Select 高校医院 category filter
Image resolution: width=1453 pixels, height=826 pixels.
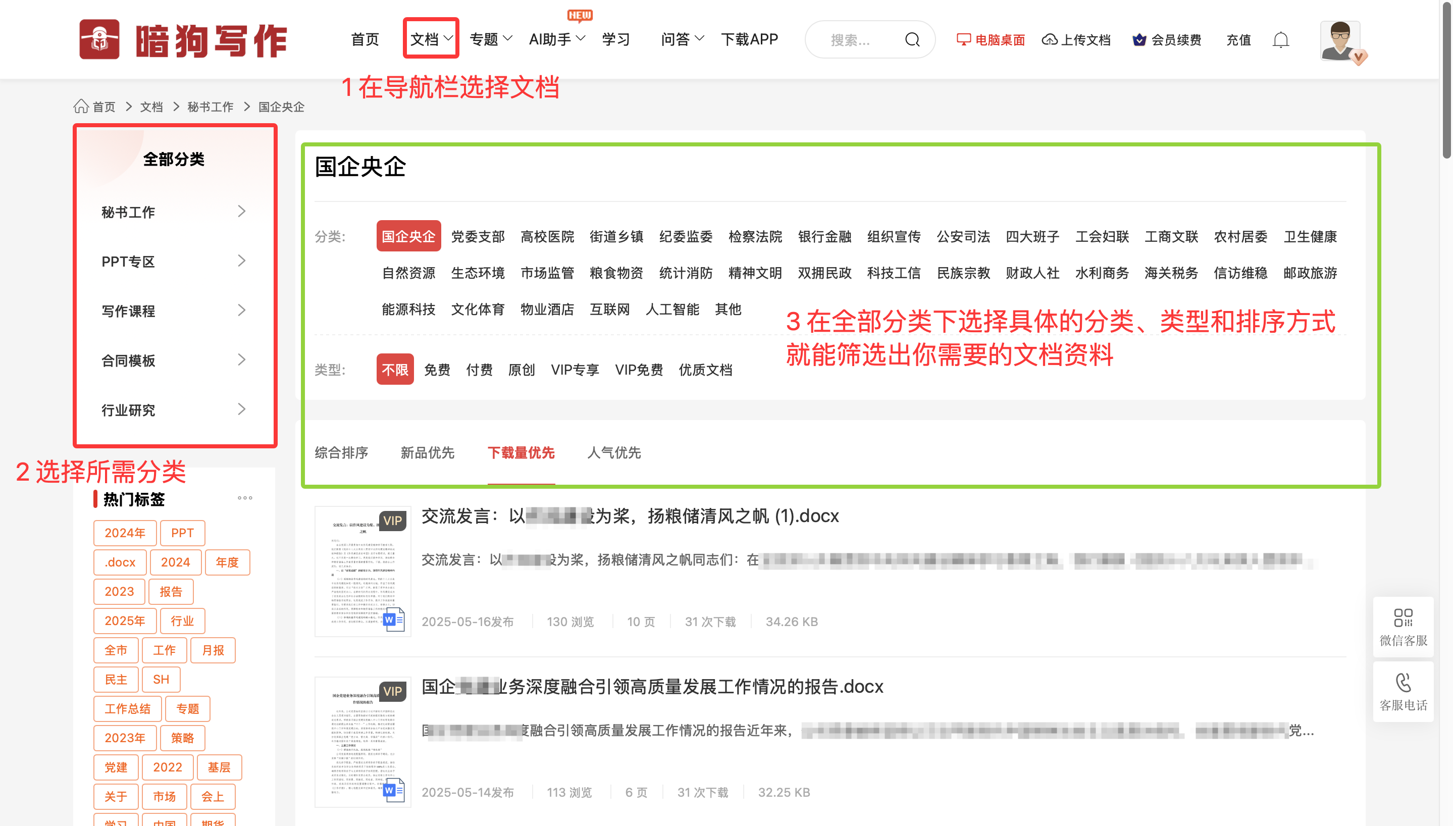[x=547, y=236]
